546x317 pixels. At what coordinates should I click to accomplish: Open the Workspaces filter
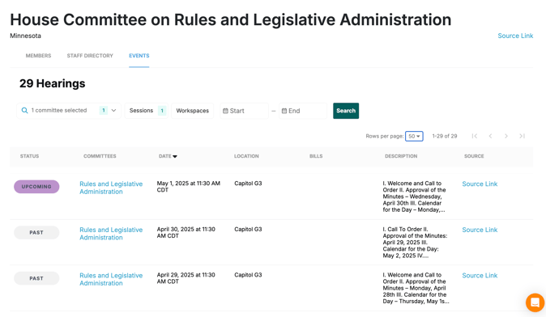coord(192,111)
